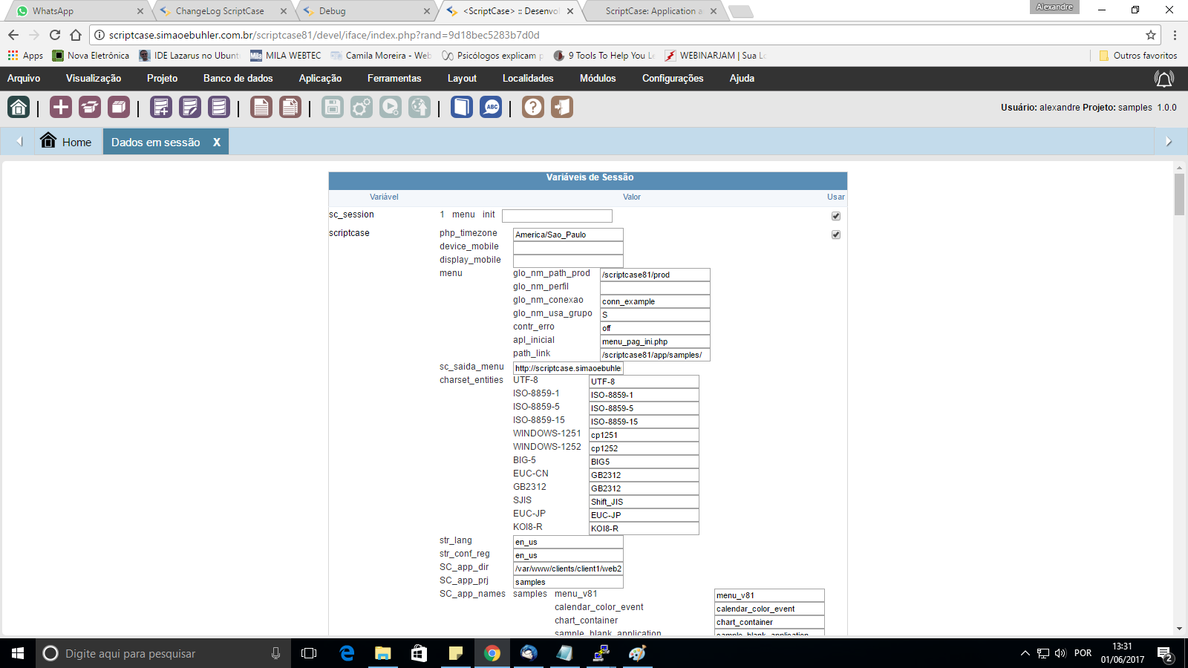This screenshot has height=668, width=1188.
Task: Close the Dados em sessão tab
Action: click(x=217, y=143)
